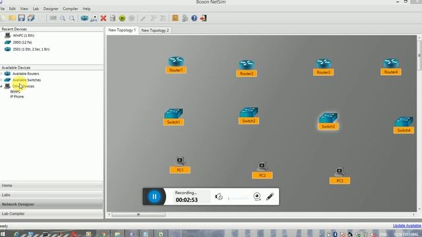Click the Save floppy disk icon

[22, 18]
